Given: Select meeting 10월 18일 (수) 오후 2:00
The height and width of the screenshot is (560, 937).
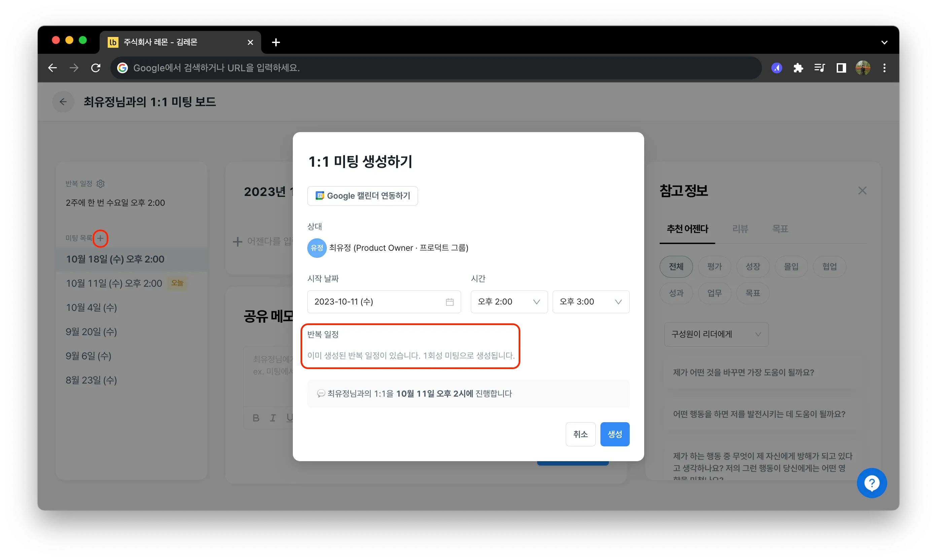Looking at the screenshot, I should [132, 259].
